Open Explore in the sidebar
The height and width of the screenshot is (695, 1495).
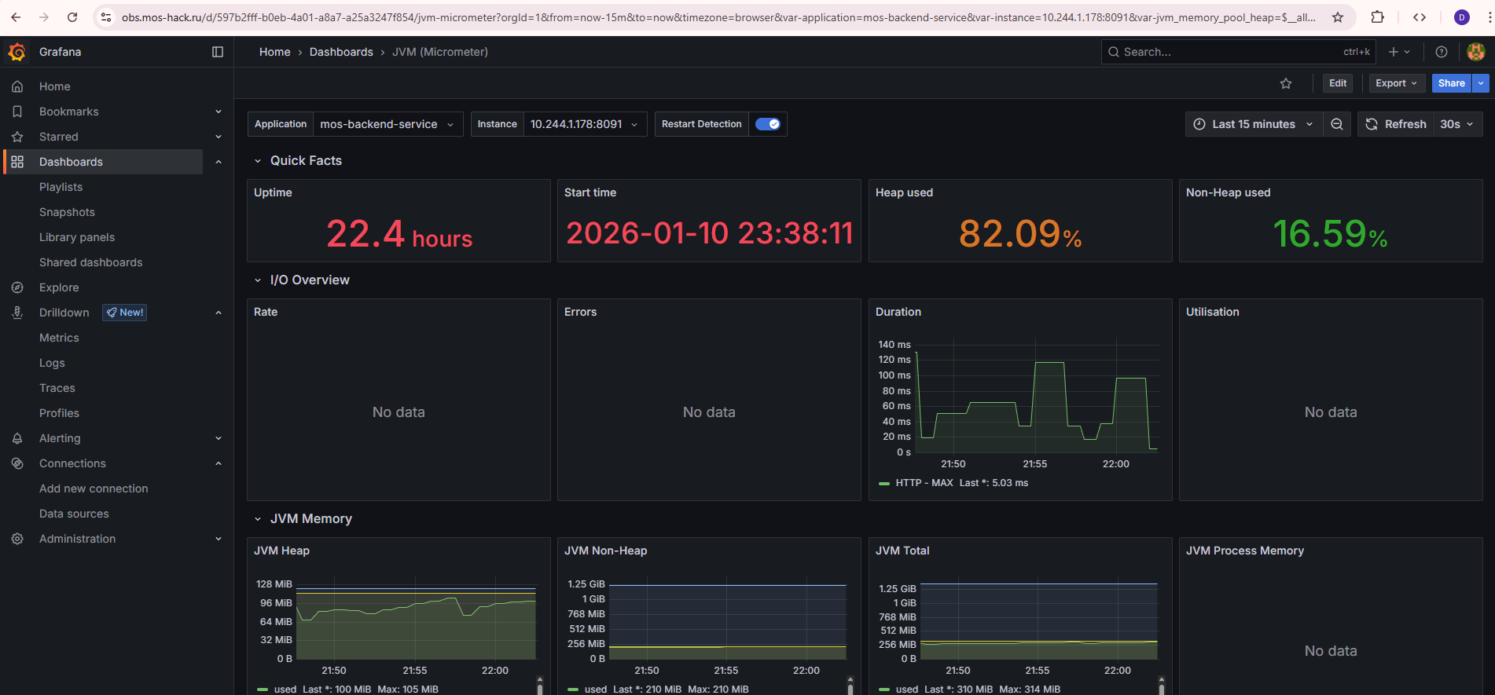click(x=59, y=287)
